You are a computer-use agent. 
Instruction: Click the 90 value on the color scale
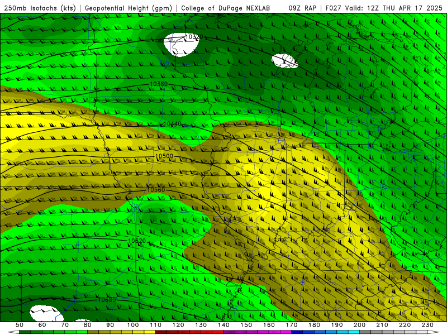click(x=110, y=325)
